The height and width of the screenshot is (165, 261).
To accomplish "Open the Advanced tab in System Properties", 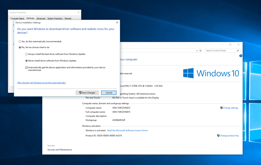I will pos(41,18).
